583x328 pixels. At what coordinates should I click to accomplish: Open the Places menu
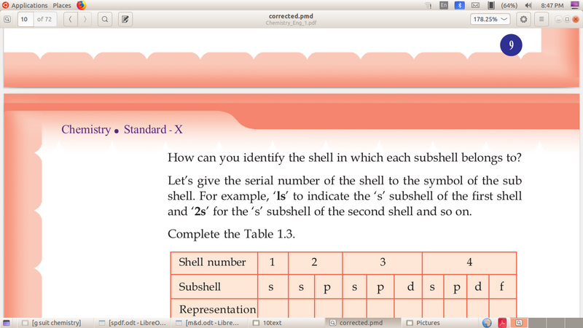(x=62, y=5)
